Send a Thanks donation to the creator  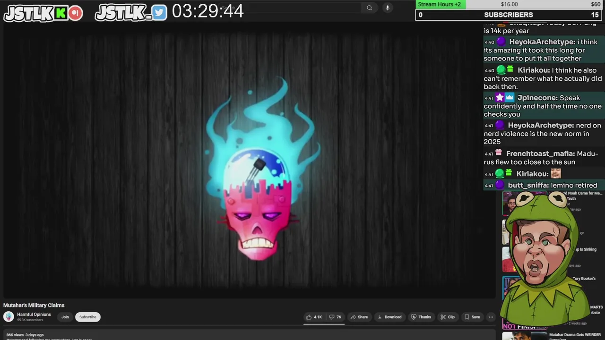click(x=421, y=317)
